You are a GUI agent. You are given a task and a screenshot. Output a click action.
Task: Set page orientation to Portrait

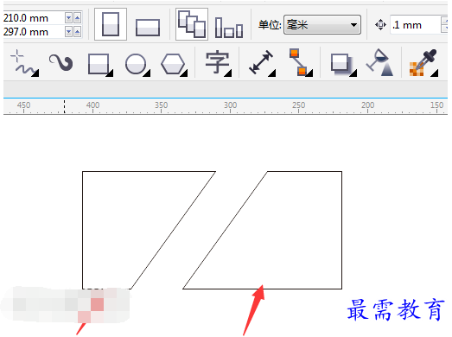pos(111,24)
